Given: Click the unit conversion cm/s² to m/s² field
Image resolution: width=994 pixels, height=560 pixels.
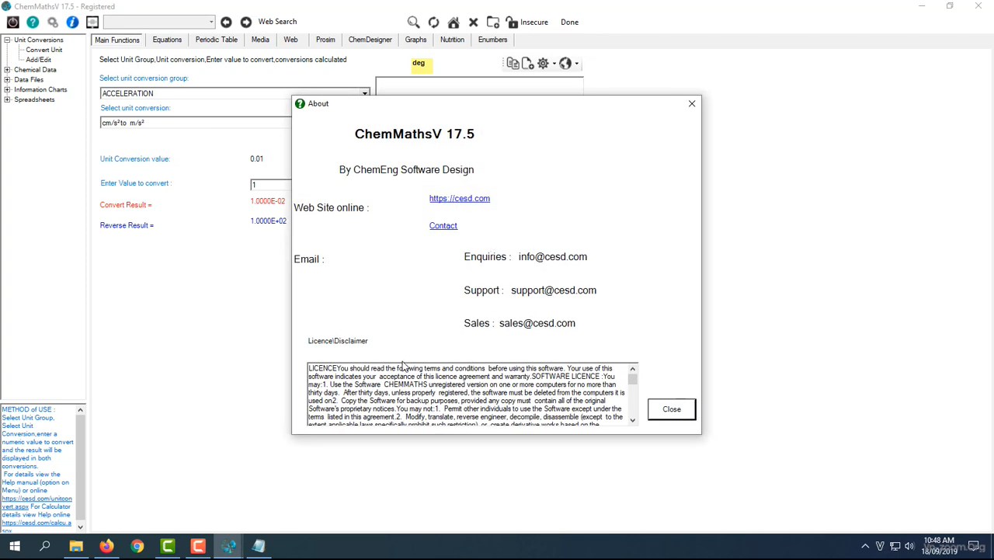Looking at the screenshot, I should click(x=196, y=123).
